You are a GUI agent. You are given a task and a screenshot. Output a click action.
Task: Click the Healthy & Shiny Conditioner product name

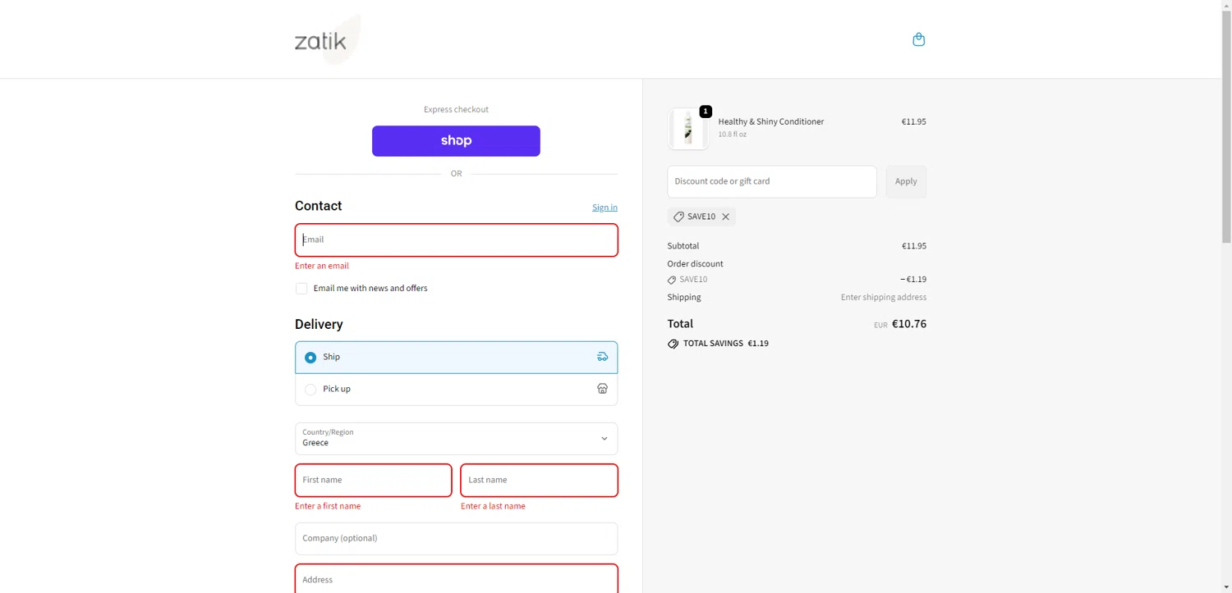(770, 121)
